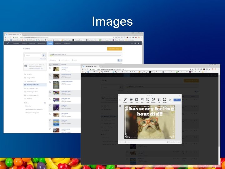Select My Computer in the Library sidebar
This screenshot has width=225, height=169.
(x=31, y=88)
